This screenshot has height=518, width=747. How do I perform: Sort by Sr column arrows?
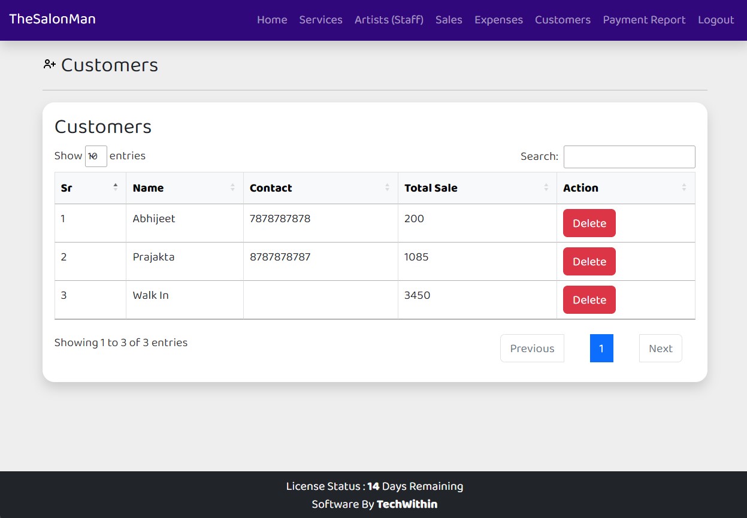coord(116,187)
